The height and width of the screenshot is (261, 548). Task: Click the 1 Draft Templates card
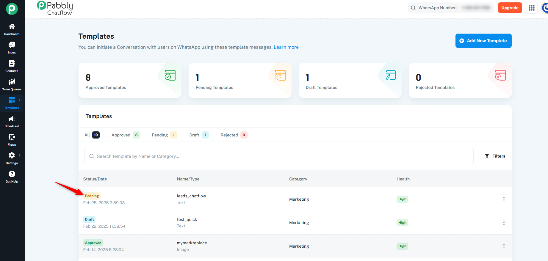[x=350, y=80]
